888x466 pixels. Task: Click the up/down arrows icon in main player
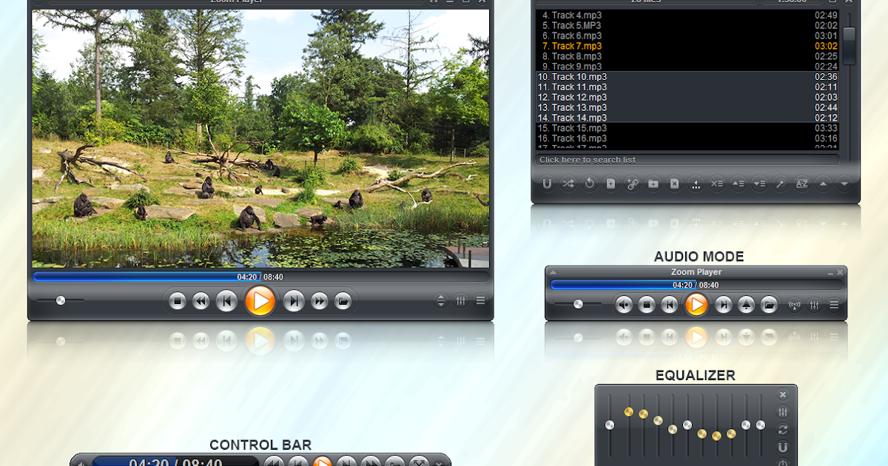tap(440, 301)
